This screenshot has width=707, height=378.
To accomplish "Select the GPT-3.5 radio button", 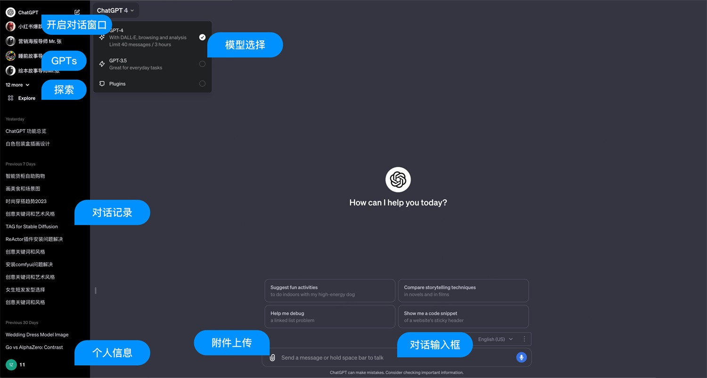I will pyautogui.click(x=202, y=64).
